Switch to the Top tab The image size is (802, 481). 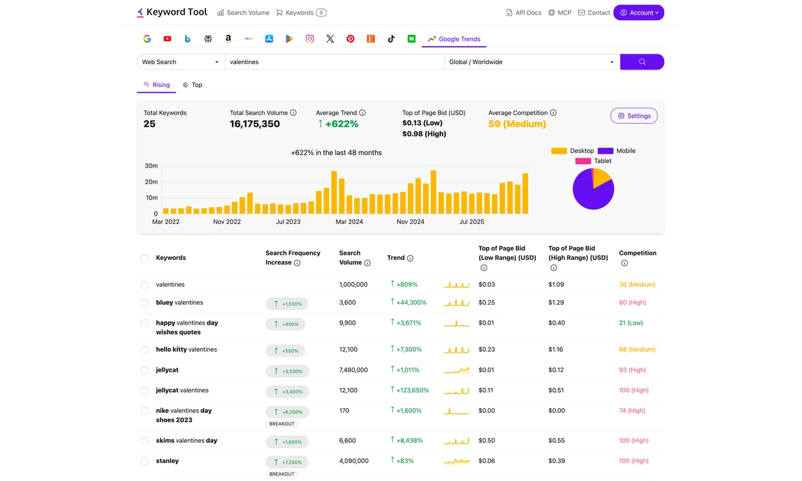coord(192,85)
